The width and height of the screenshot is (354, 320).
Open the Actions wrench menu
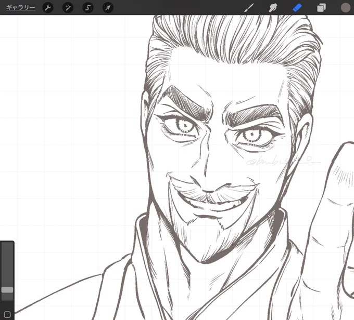click(48, 8)
